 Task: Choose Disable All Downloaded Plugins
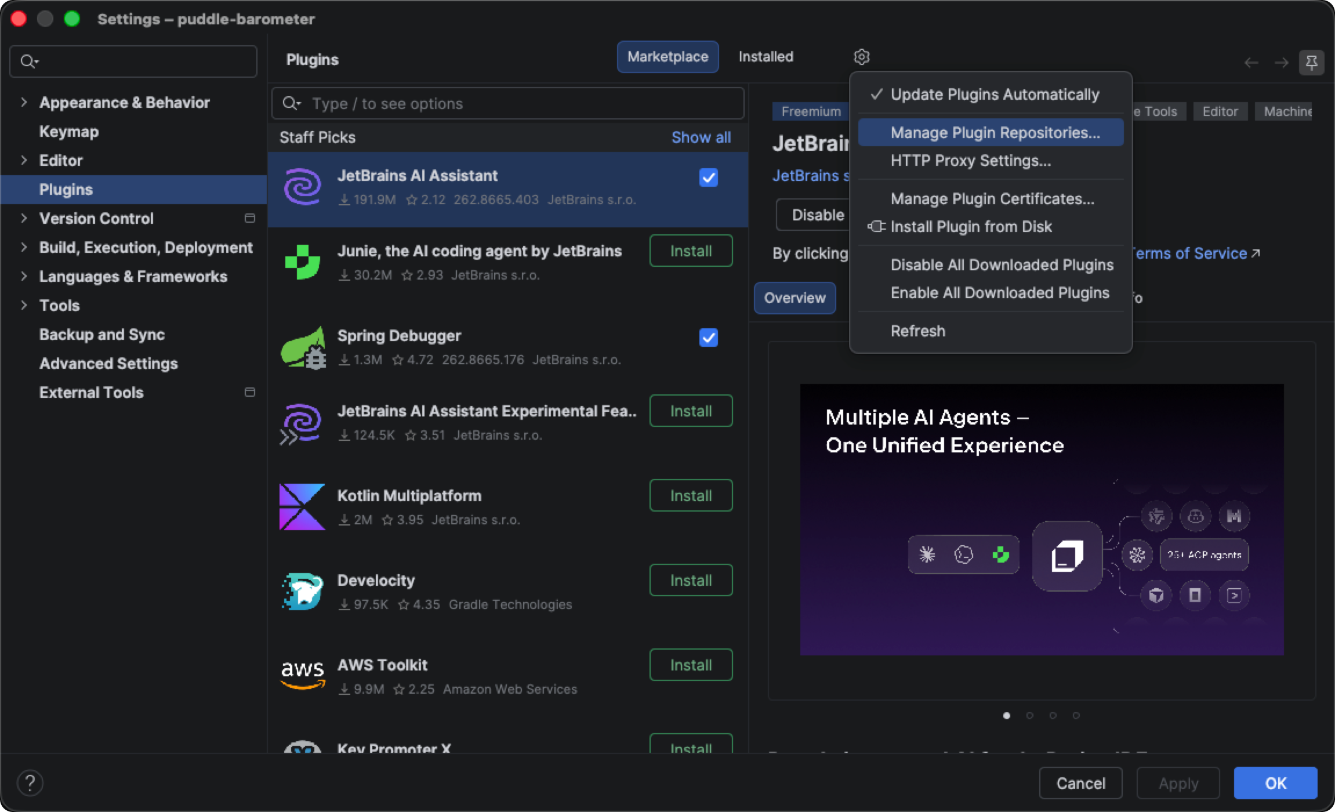(991, 265)
